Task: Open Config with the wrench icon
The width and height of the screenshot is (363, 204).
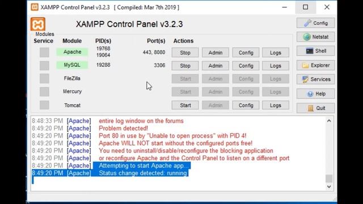Action: (x=315, y=23)
